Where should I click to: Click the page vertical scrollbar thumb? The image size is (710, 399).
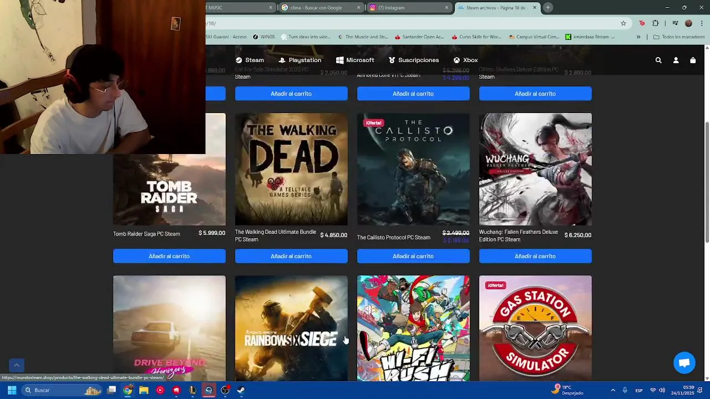point(707,182)
